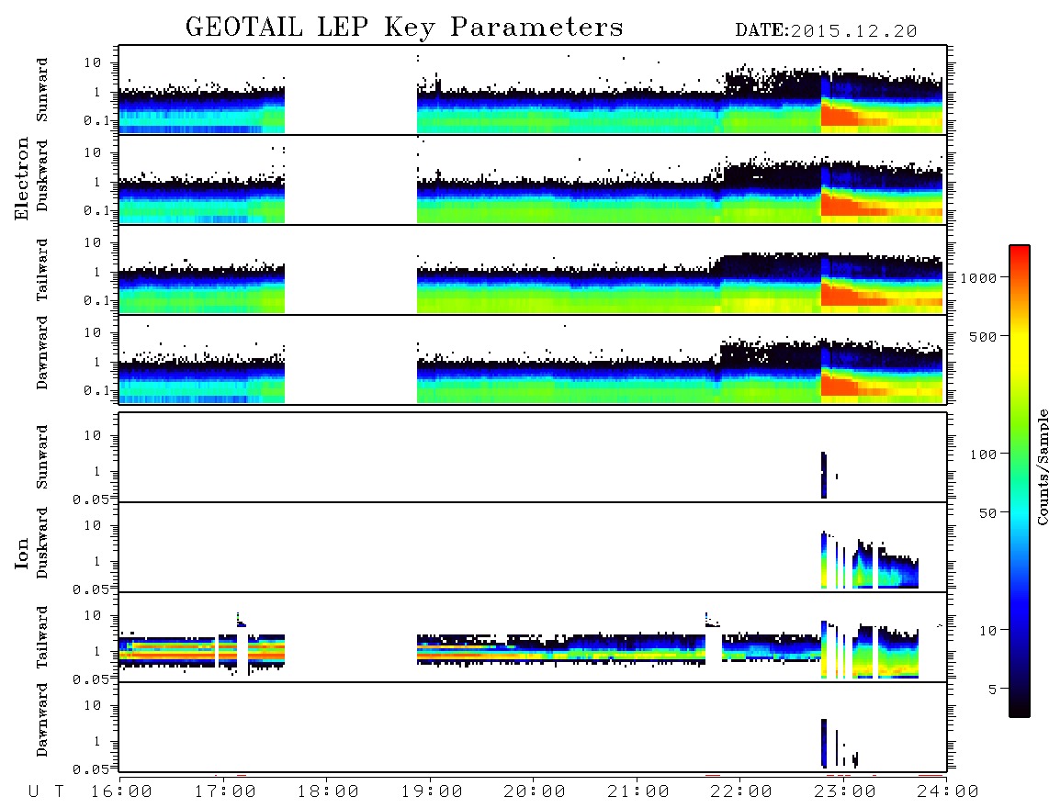This screenshot has height=808, width=1049.
Task: Click the red electron burst in Sunward panel
Action: 839,115
